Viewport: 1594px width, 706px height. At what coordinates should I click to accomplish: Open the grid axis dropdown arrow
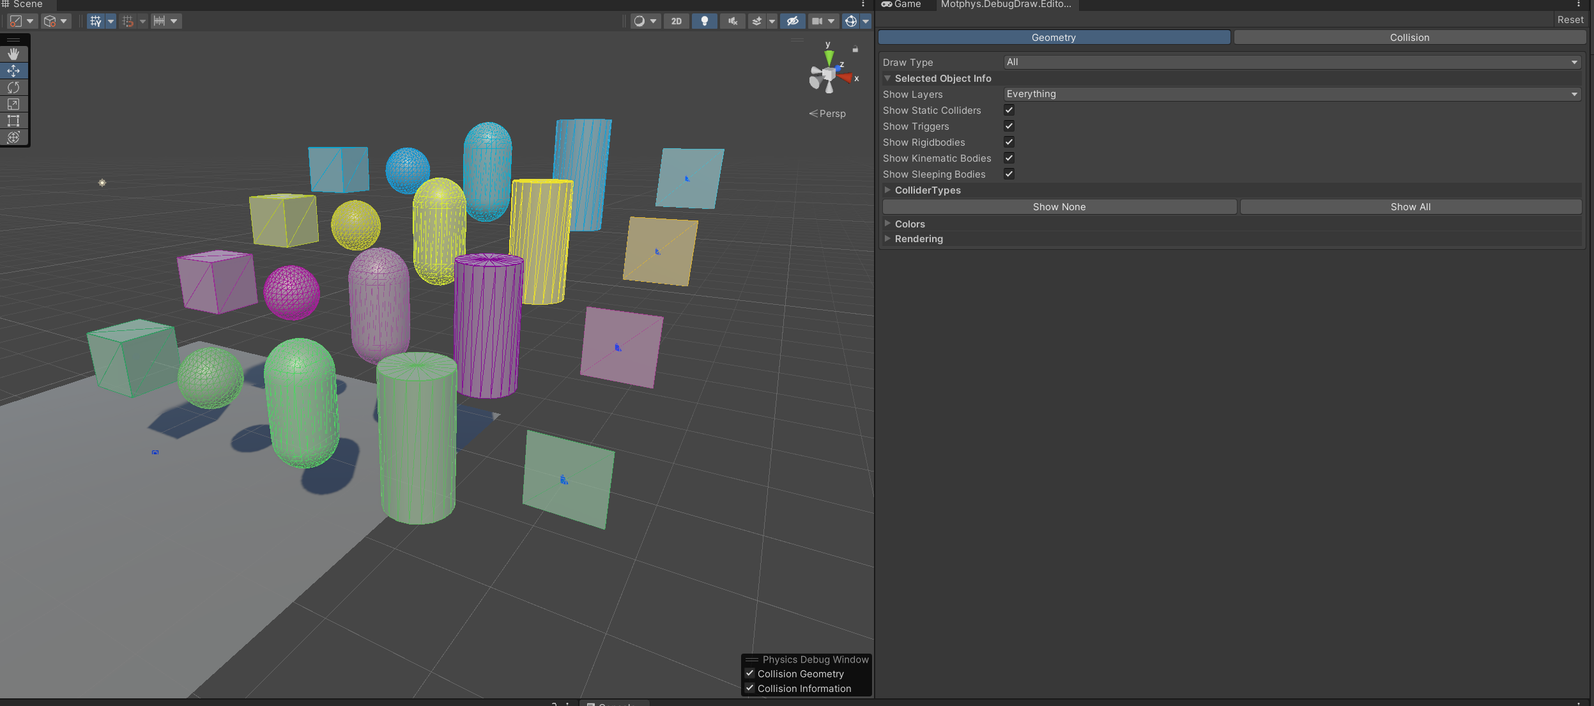111,21
